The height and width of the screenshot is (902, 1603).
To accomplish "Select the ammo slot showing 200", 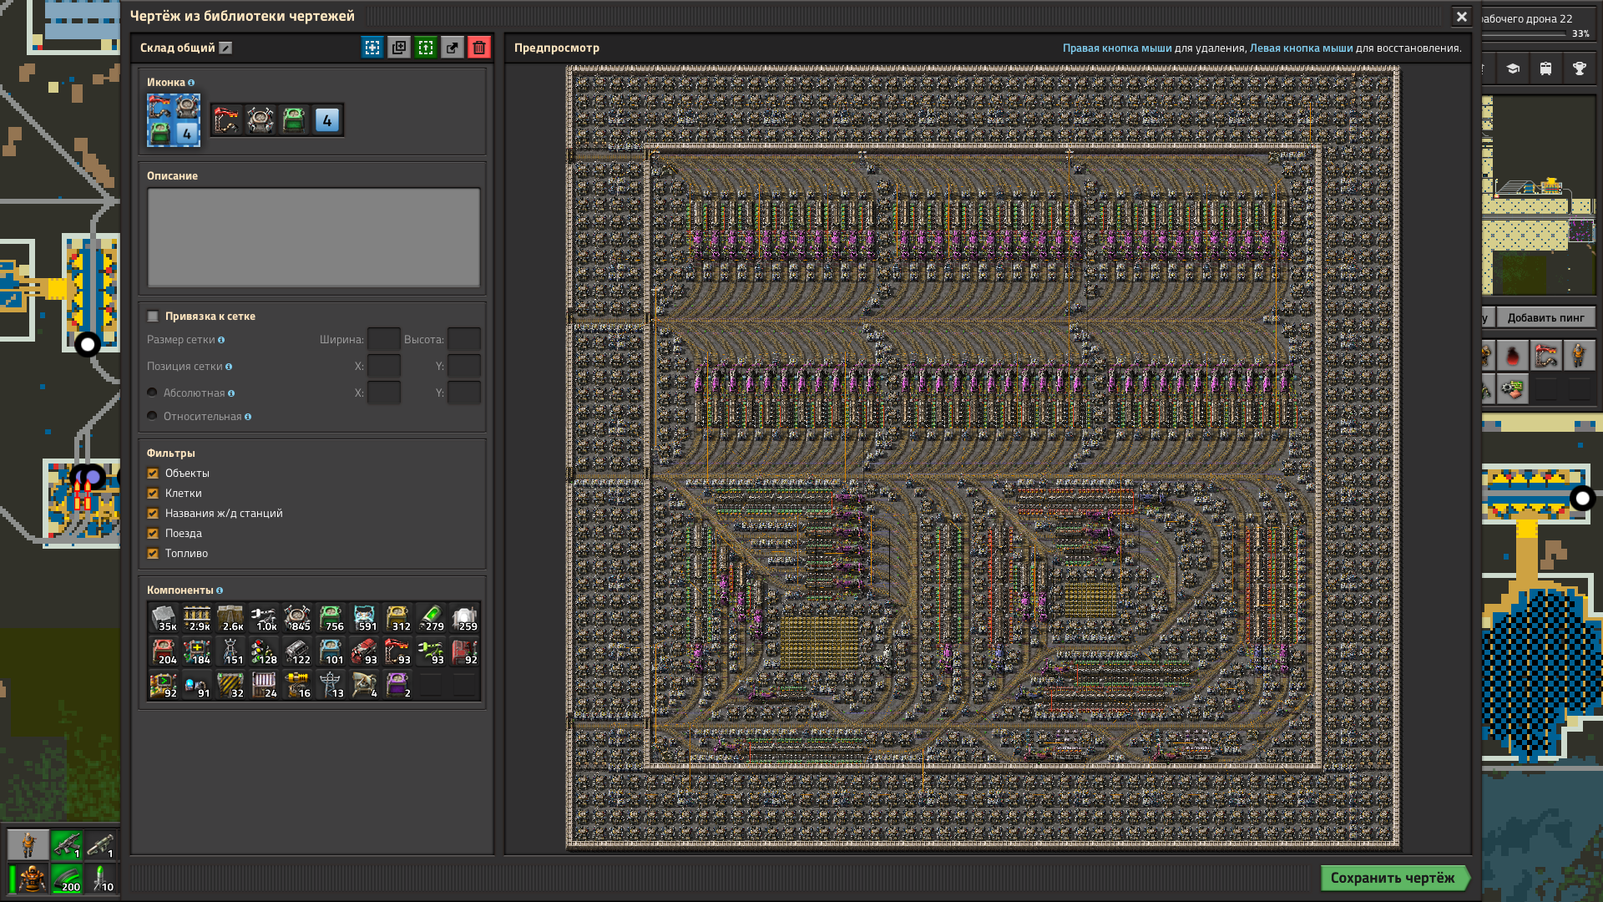I will 67,879.
